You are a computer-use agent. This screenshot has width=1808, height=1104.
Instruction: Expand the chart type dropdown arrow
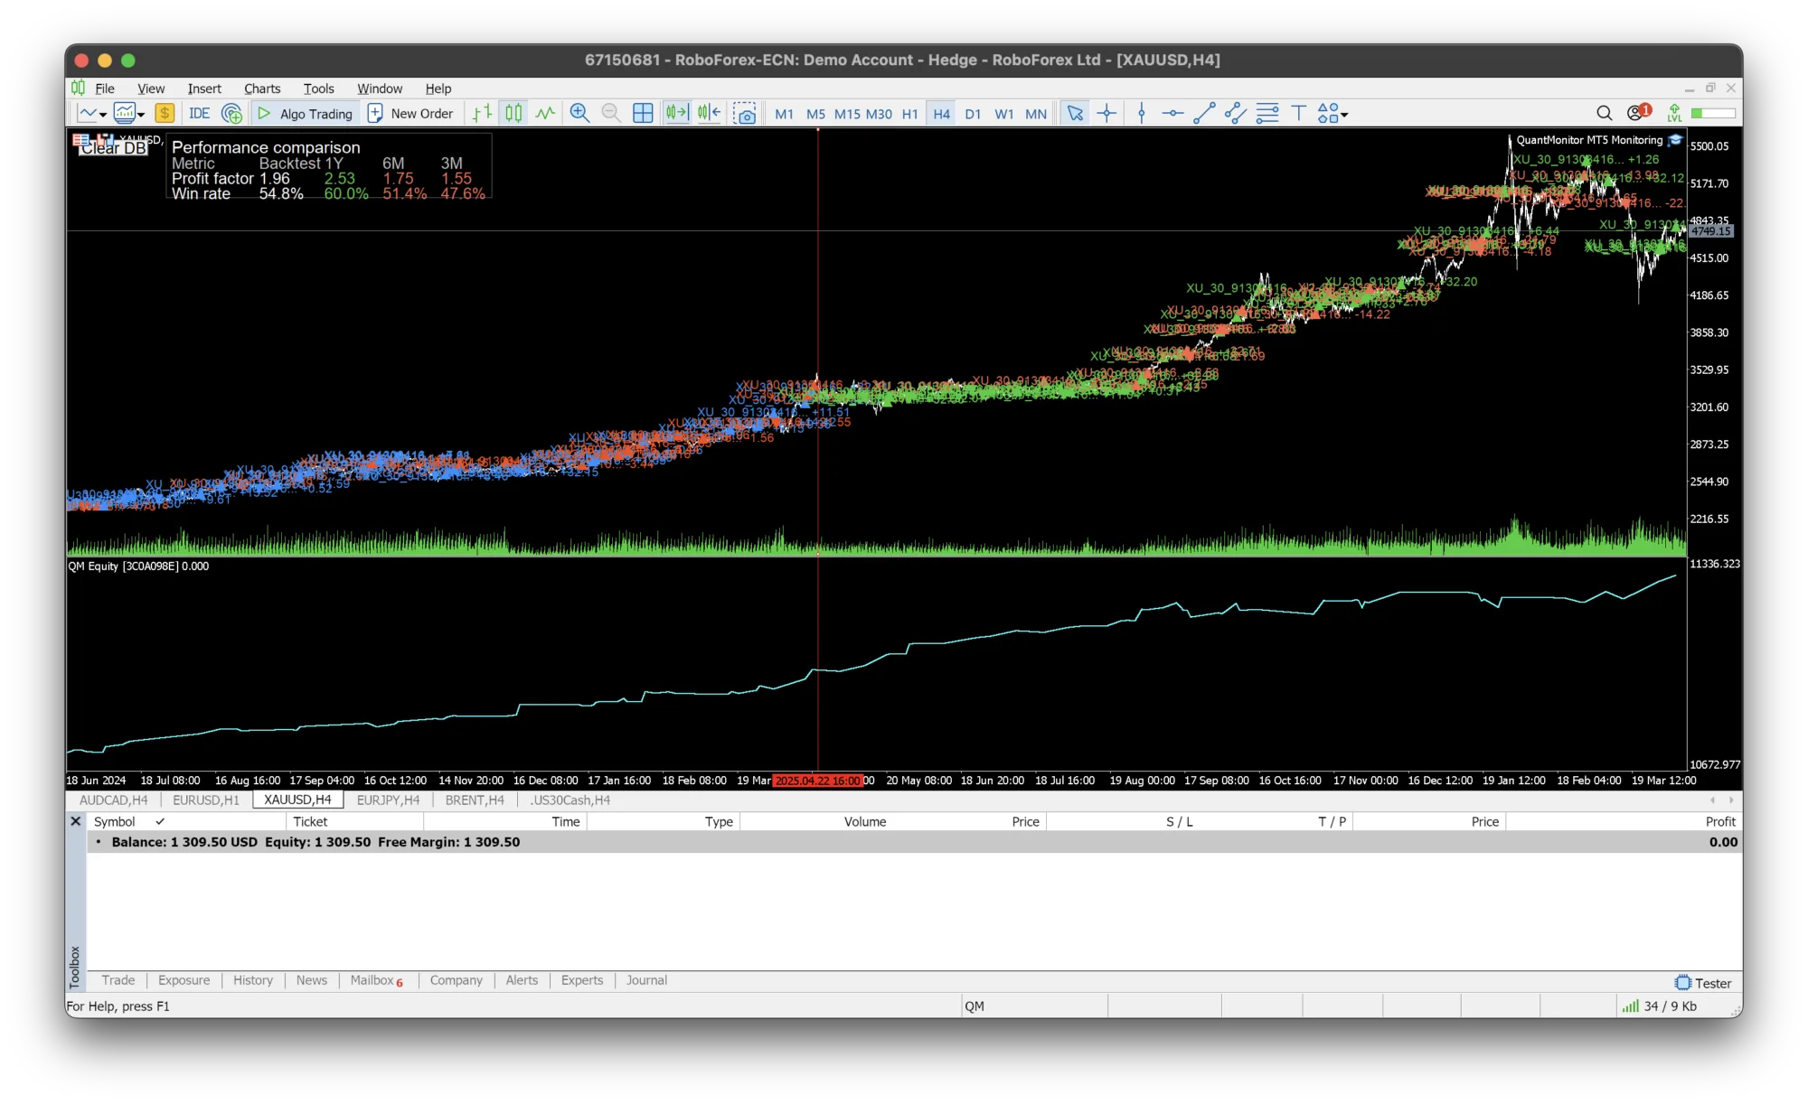click(103, 115)
